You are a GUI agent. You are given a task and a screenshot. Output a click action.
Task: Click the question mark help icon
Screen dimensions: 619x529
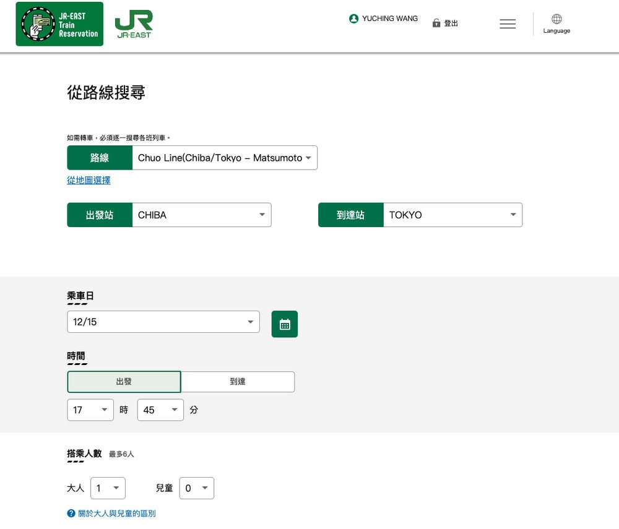(70, 513)
